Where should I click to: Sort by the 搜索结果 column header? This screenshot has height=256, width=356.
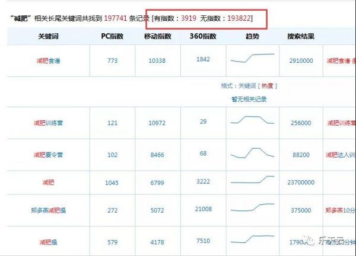click(x=300, y=36)
